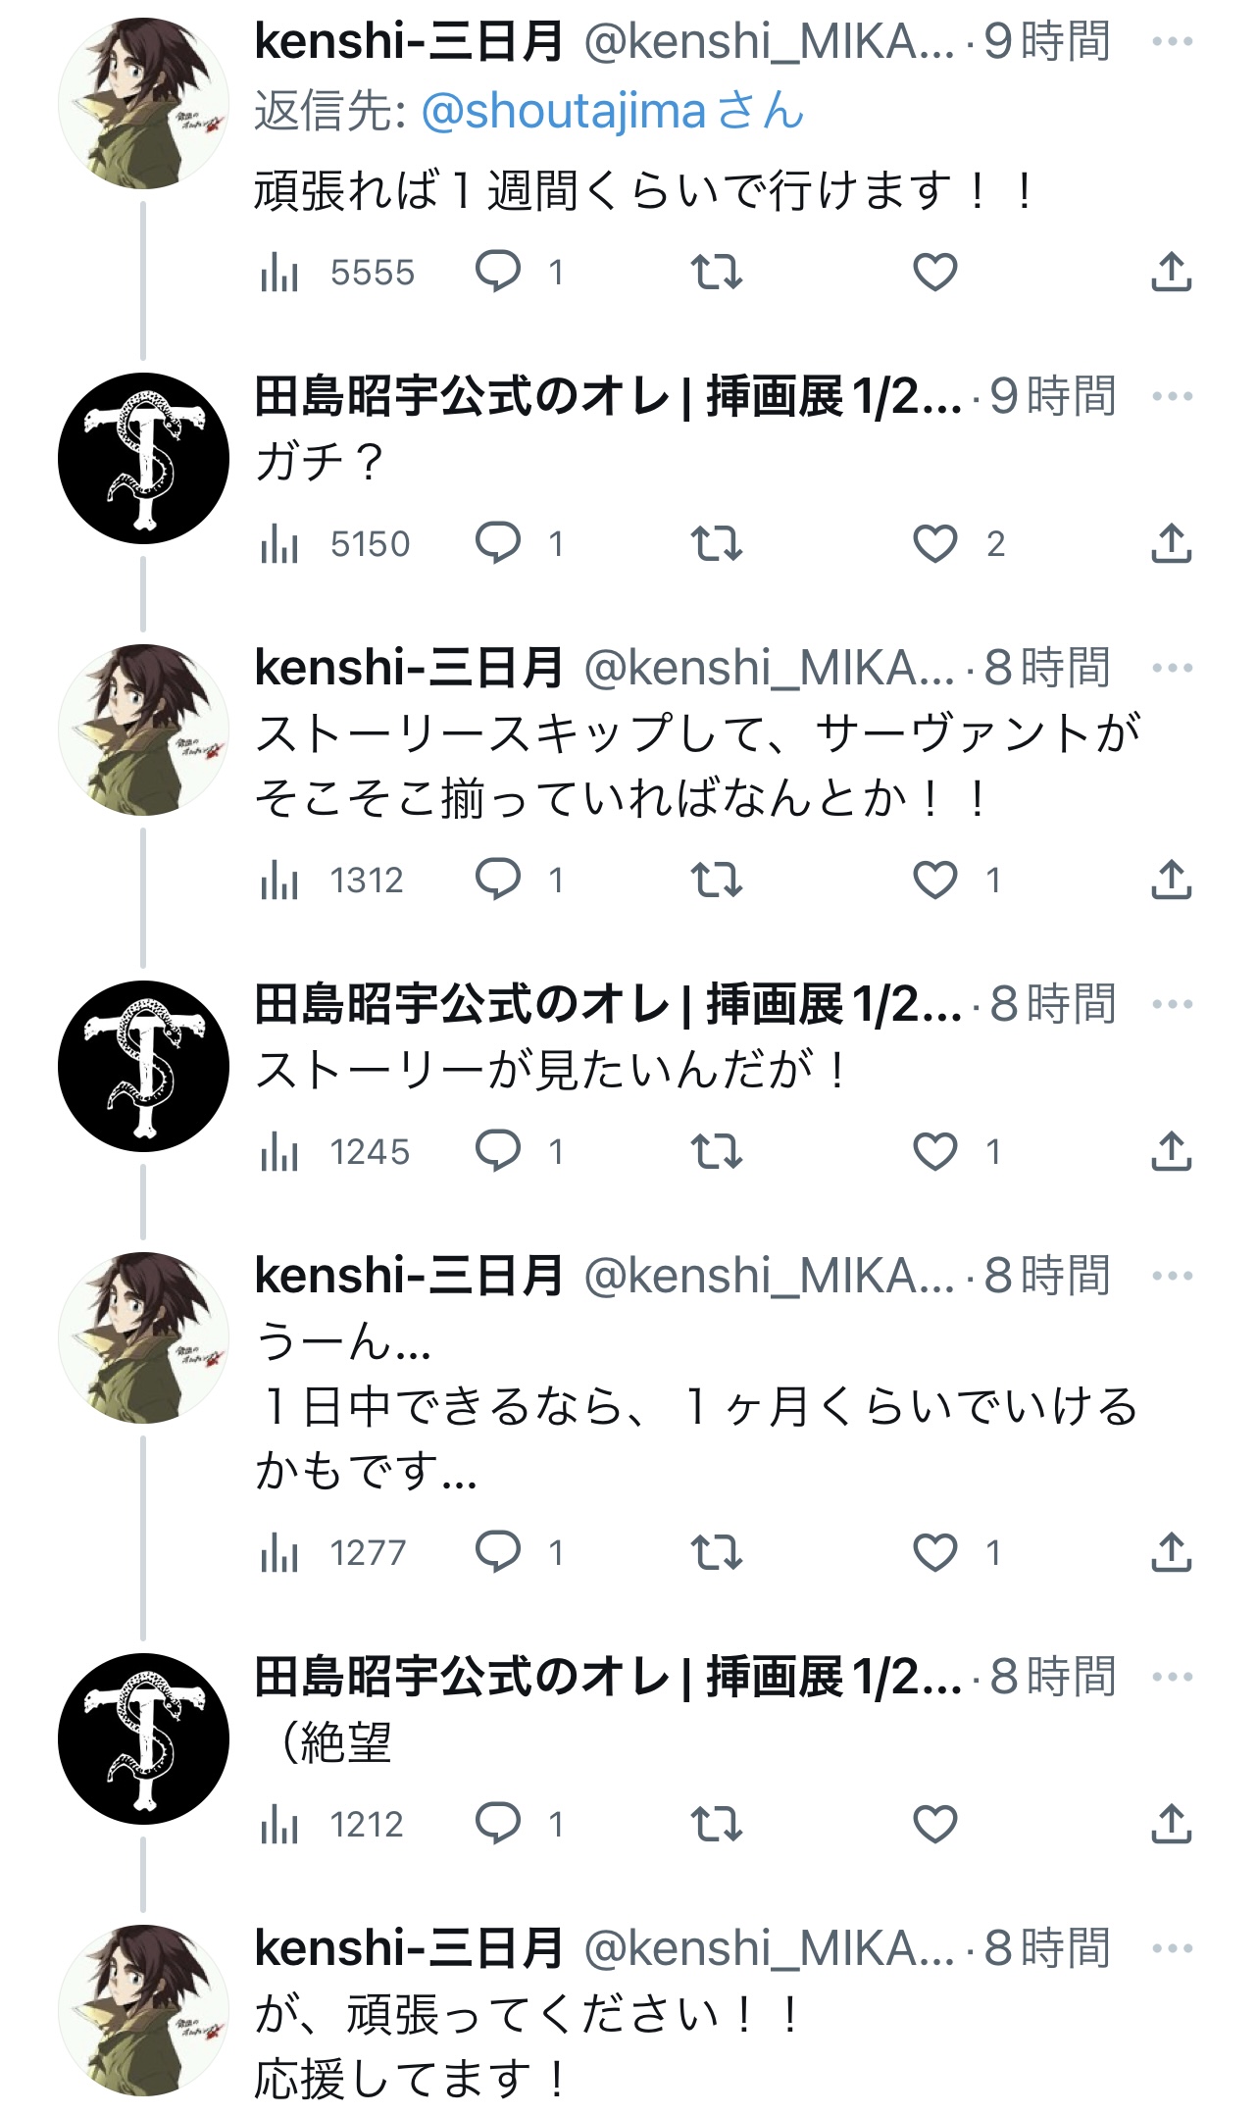Screen dimensions: 1258x2114
Task: Share the ストーリースキップして tweet
Action: pos(1171,880)
